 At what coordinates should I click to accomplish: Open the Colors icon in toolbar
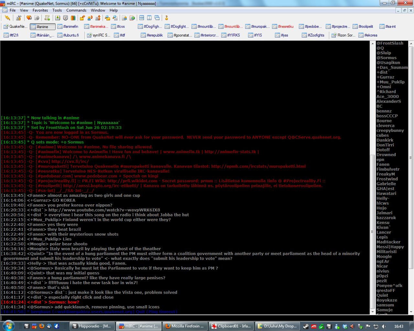coord(73,18)
